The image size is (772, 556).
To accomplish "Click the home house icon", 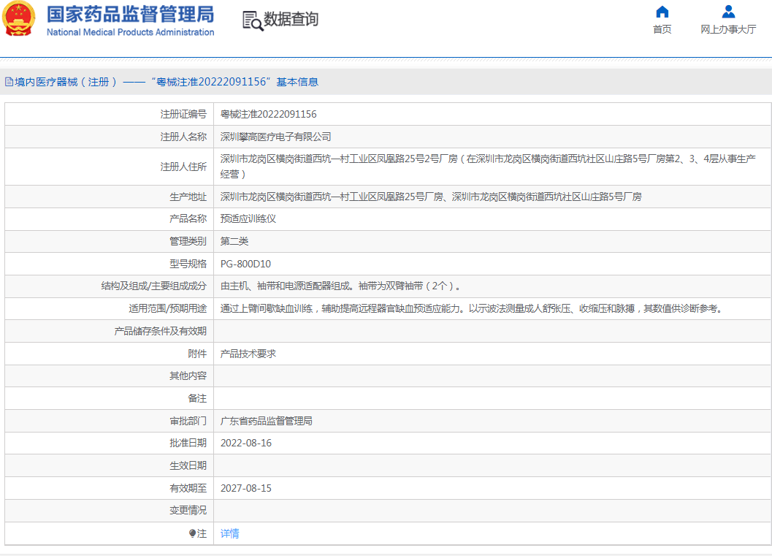I will (x=662, y=12).
